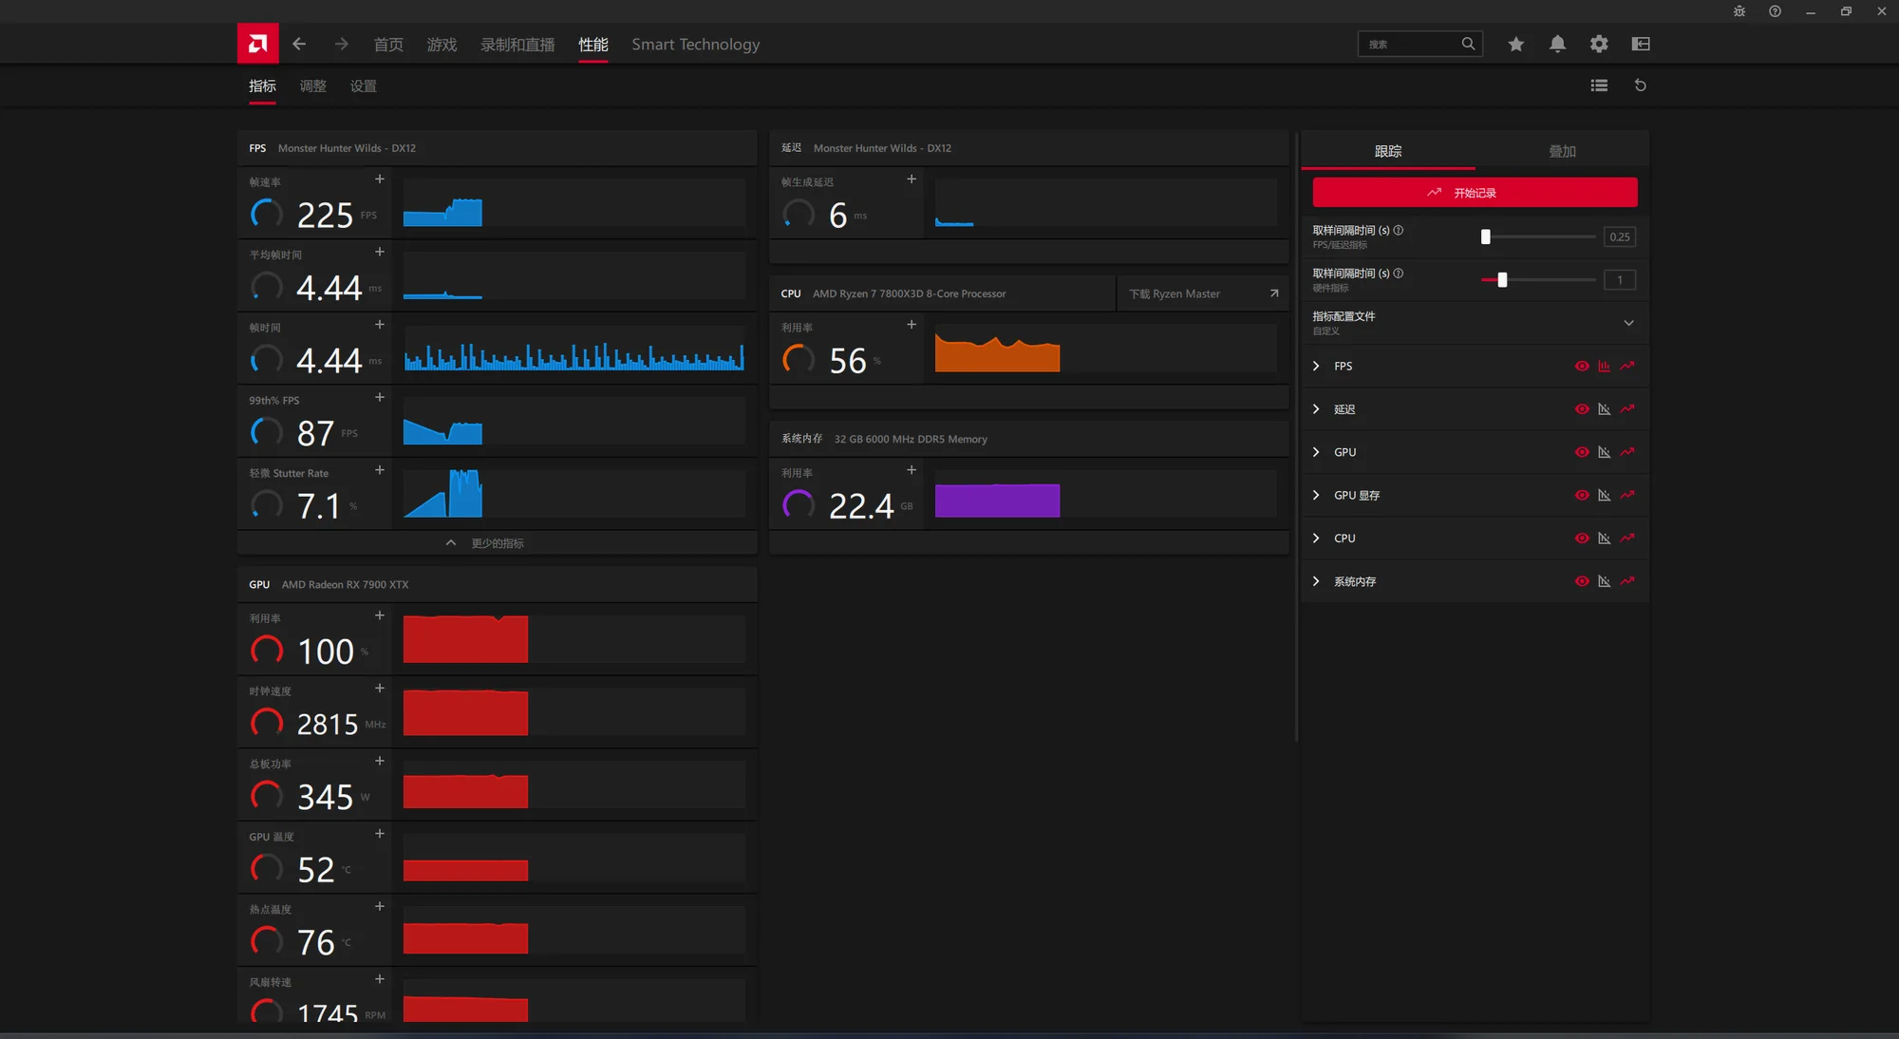The height and width of the screenshot is (1039, 1899).
Task: Expand the FPS tracking category
Action: point(1316,366)
